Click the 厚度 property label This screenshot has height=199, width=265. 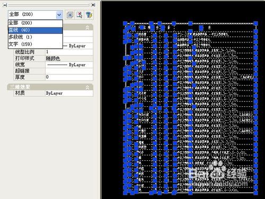[x=20, y=77]
